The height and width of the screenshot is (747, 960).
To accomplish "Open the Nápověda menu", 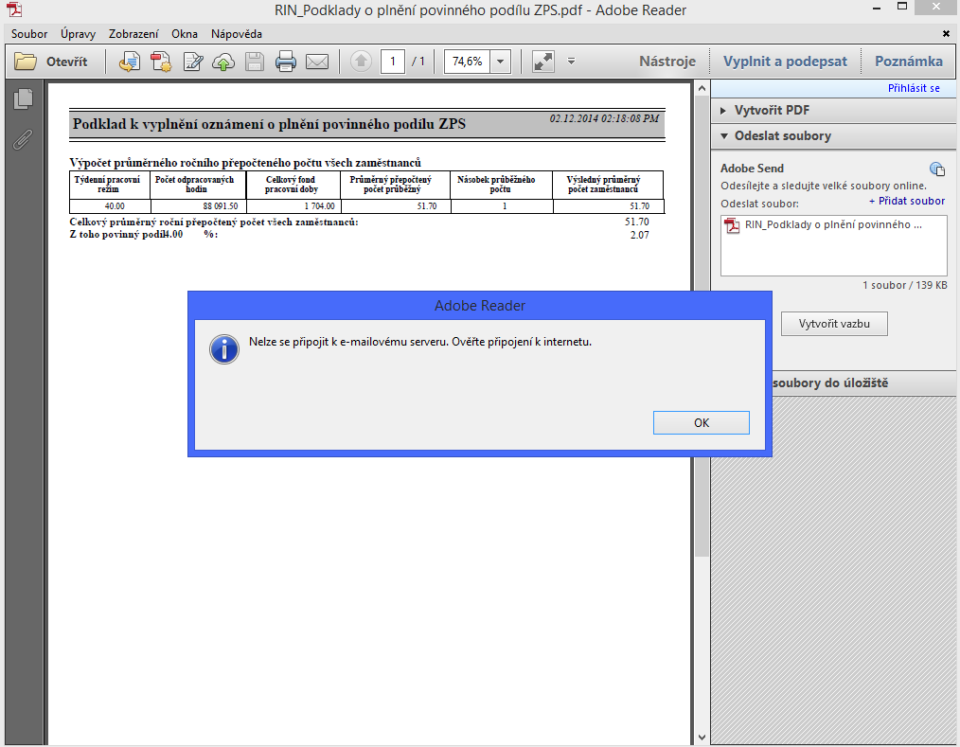I will coord(237,34).
